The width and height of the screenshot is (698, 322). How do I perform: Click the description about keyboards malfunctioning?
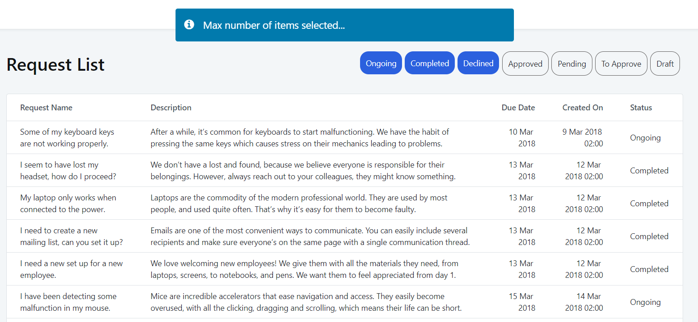click(x=300, y=138)
